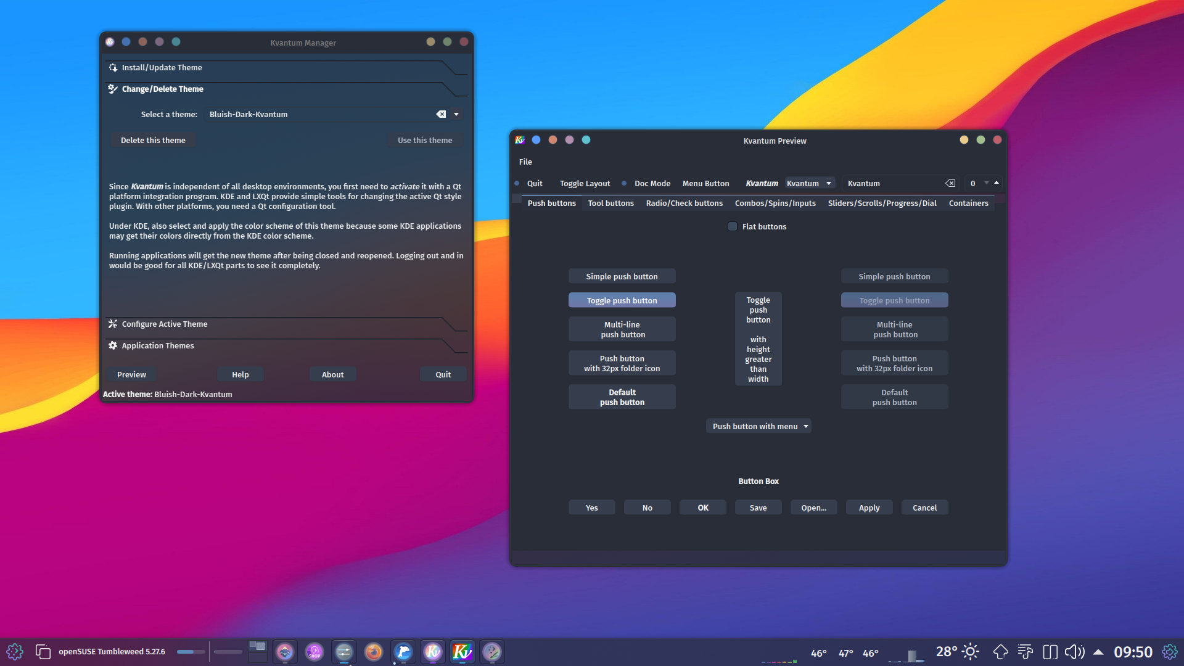This screenshot has height=666, width=1184.
Task: Click the Delete this theme button
Action: tap(153, 140)
